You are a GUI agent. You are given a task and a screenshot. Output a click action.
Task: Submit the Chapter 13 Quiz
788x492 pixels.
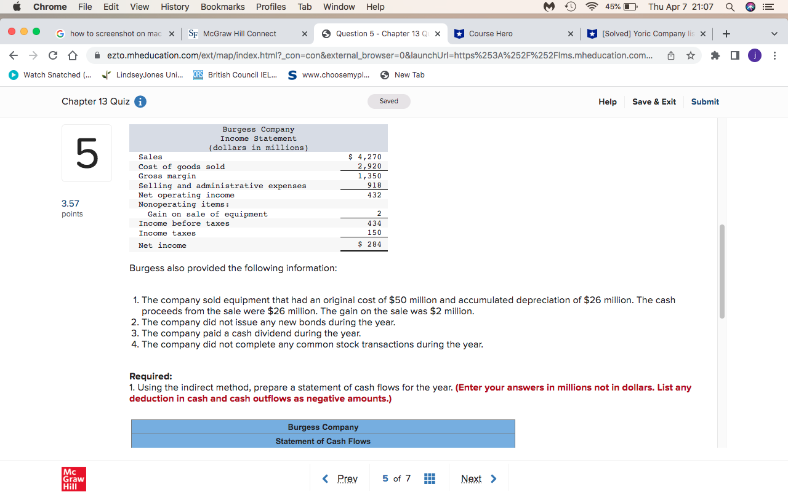(705, 101)
